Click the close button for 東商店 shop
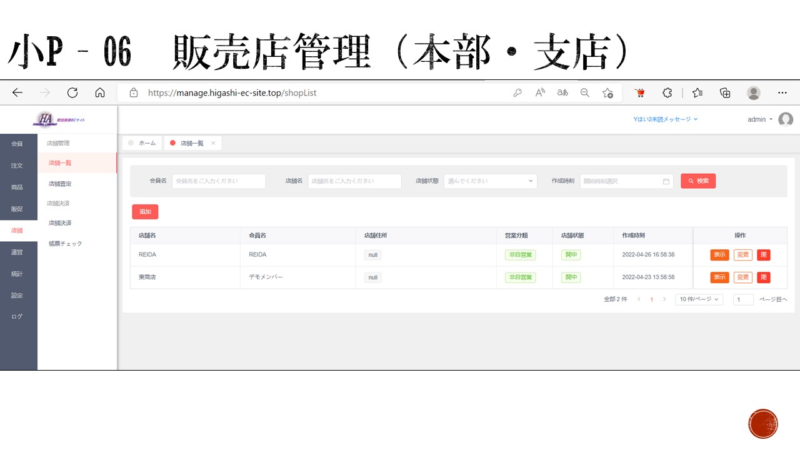The height and width of the screenshot is (450, 800). click(763, 277)
